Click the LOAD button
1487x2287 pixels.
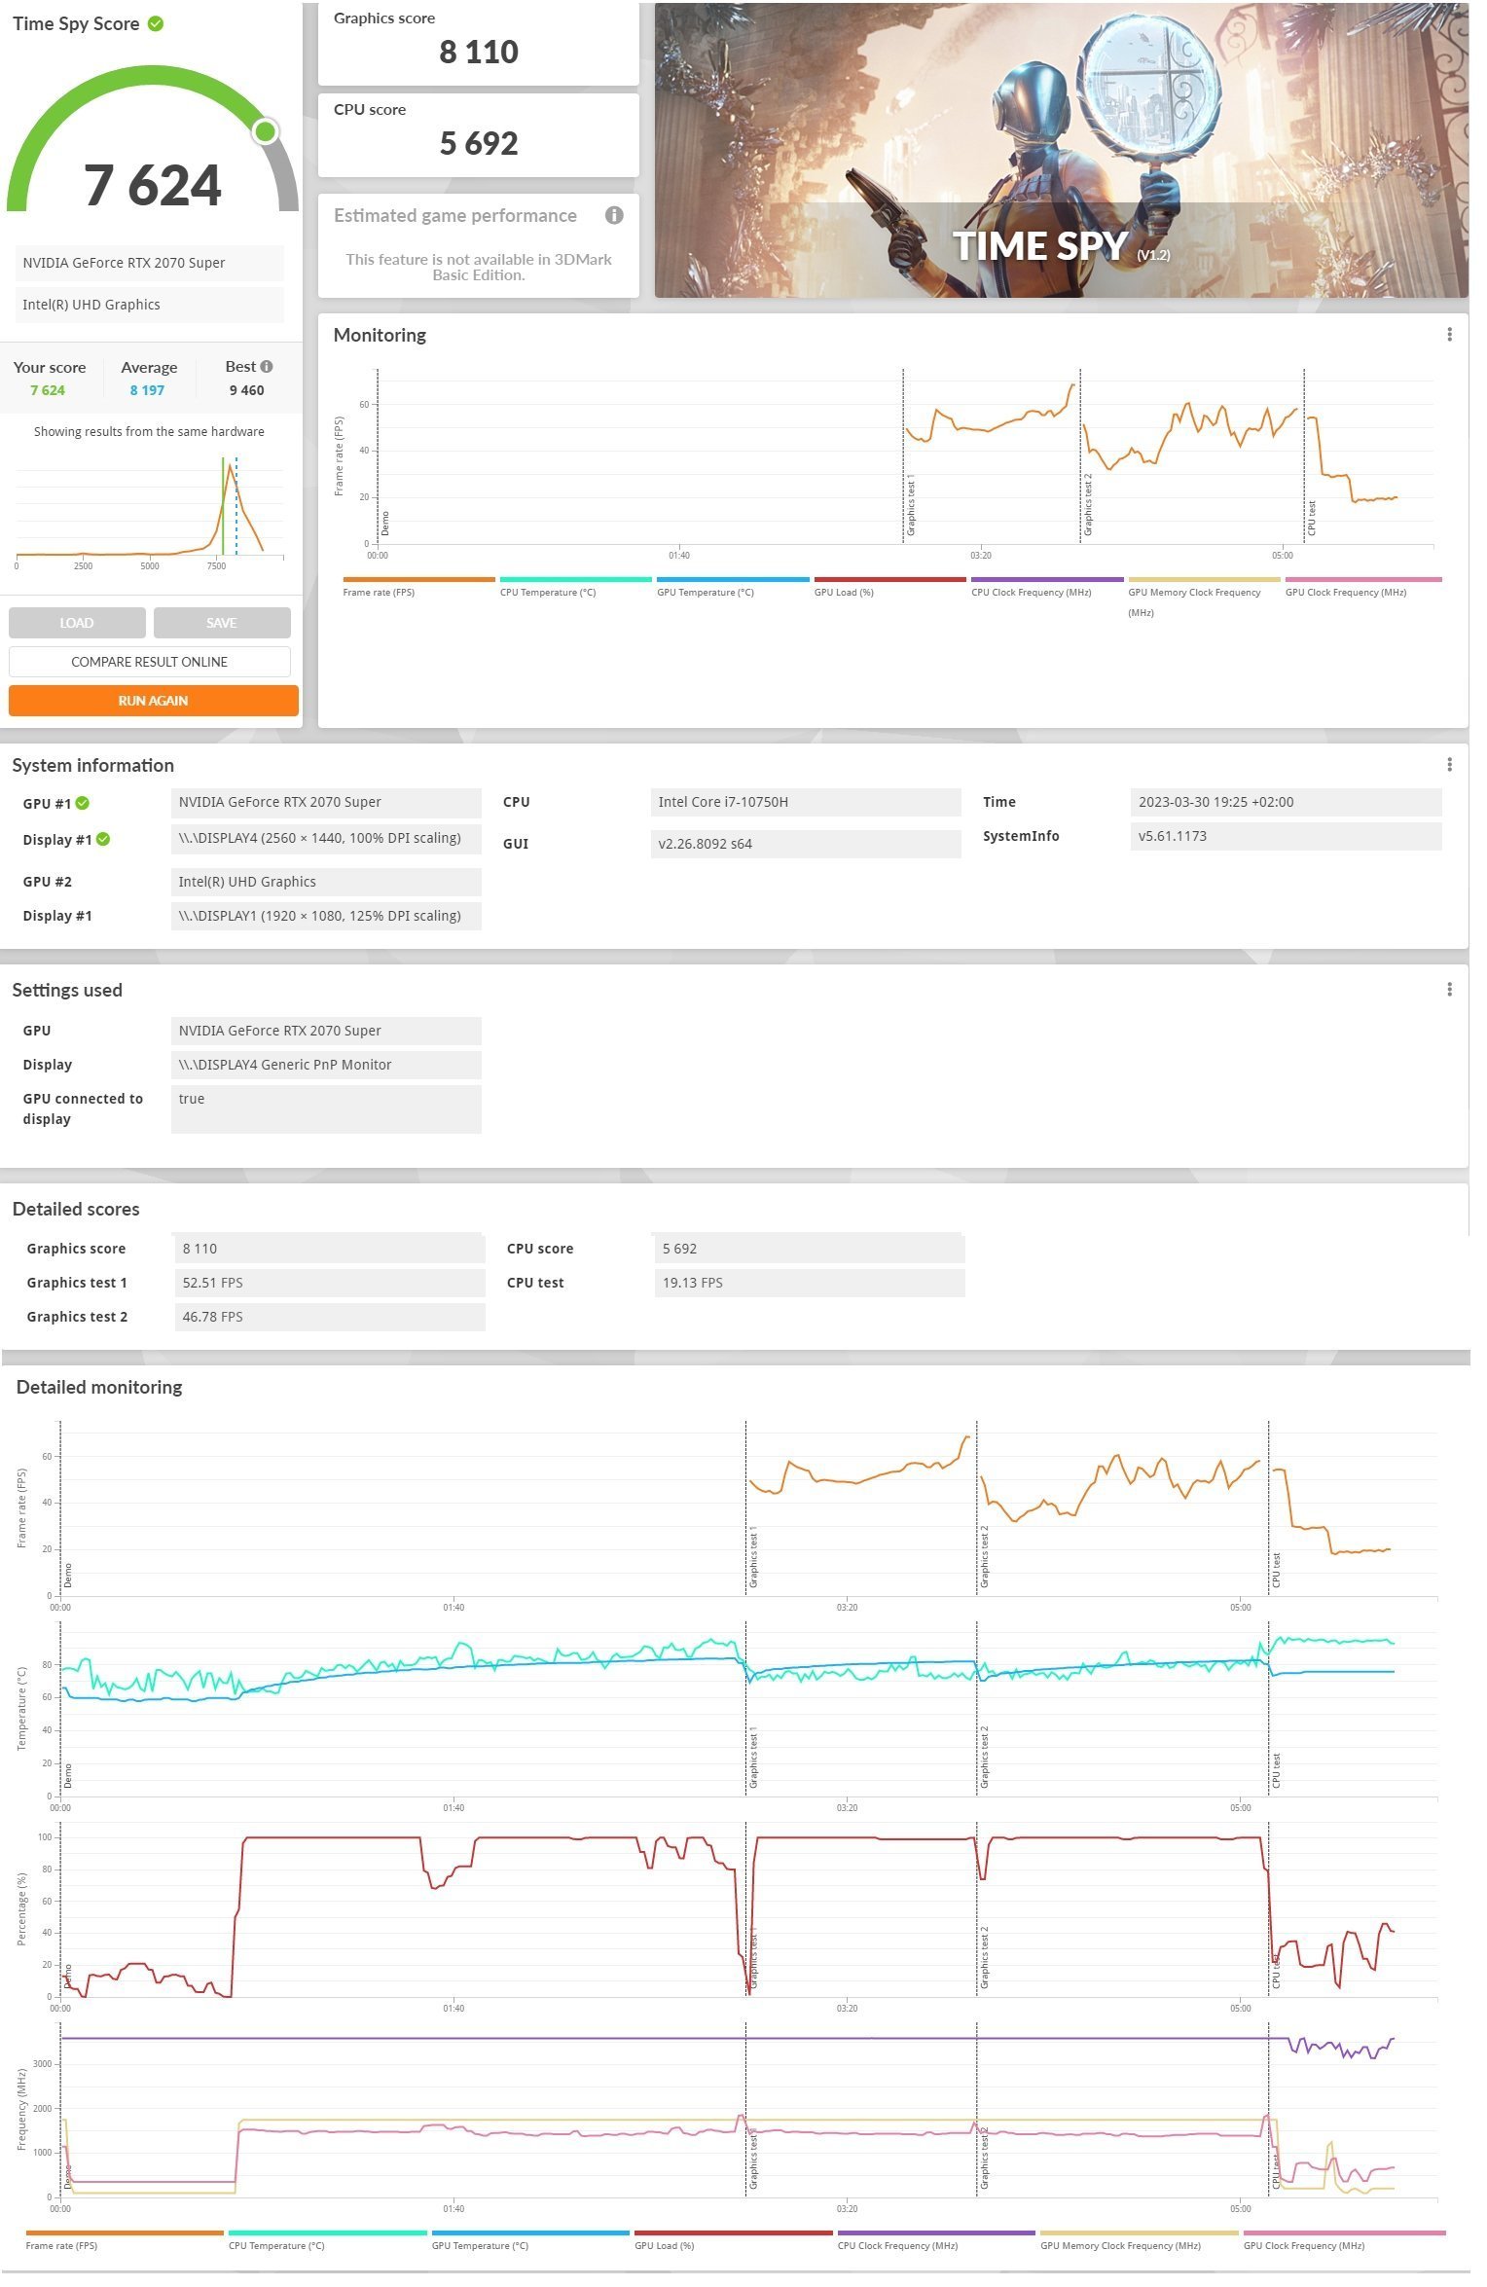click(x=77, y=623)
